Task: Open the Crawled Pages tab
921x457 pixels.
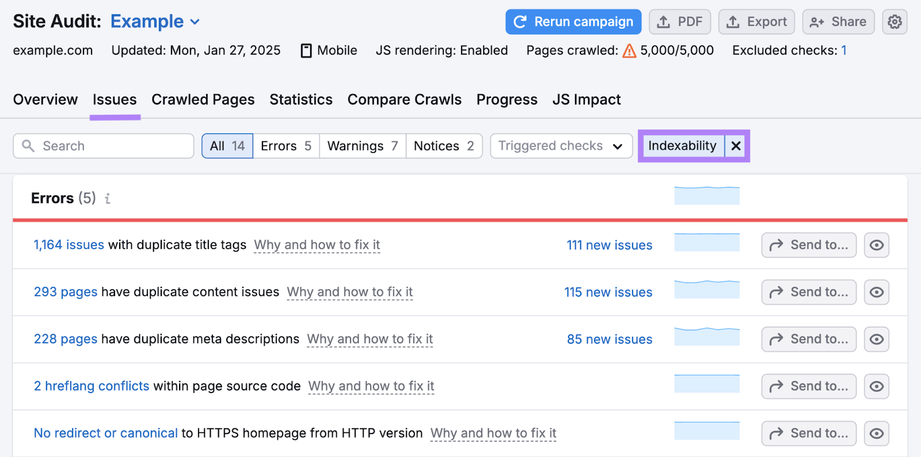Action: [203, 99]
